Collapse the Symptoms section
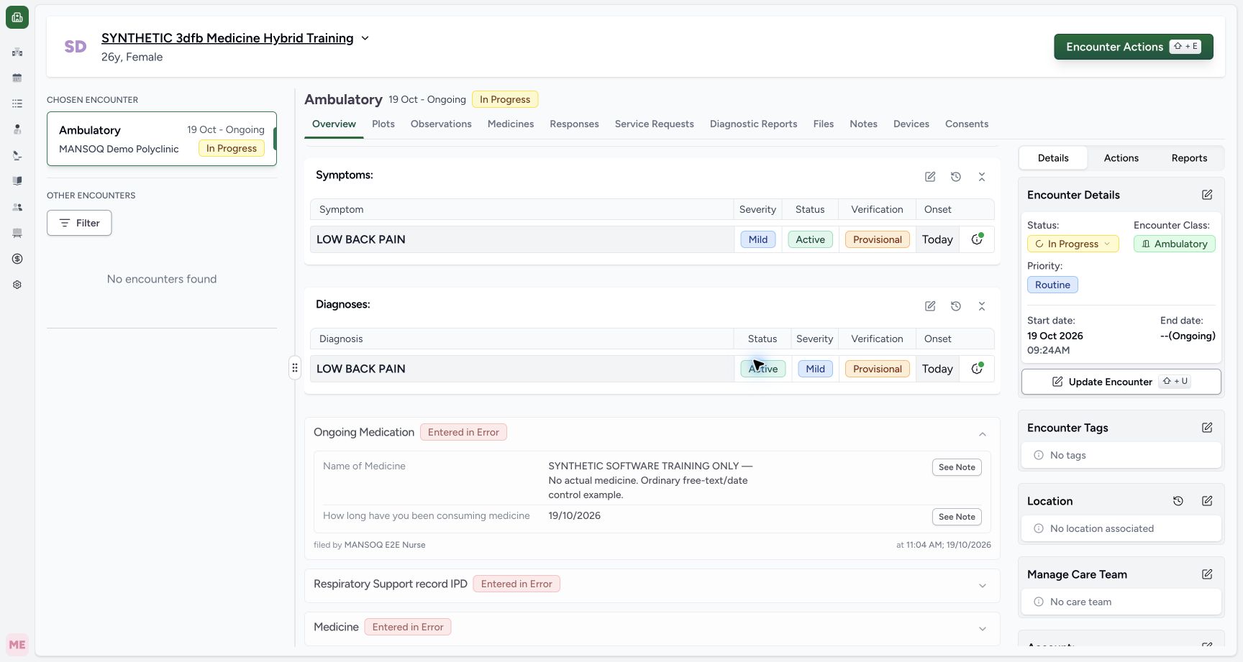 [982, 177]
